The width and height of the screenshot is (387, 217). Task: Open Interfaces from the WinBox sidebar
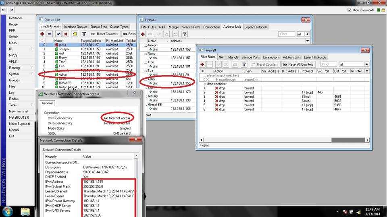16,18
